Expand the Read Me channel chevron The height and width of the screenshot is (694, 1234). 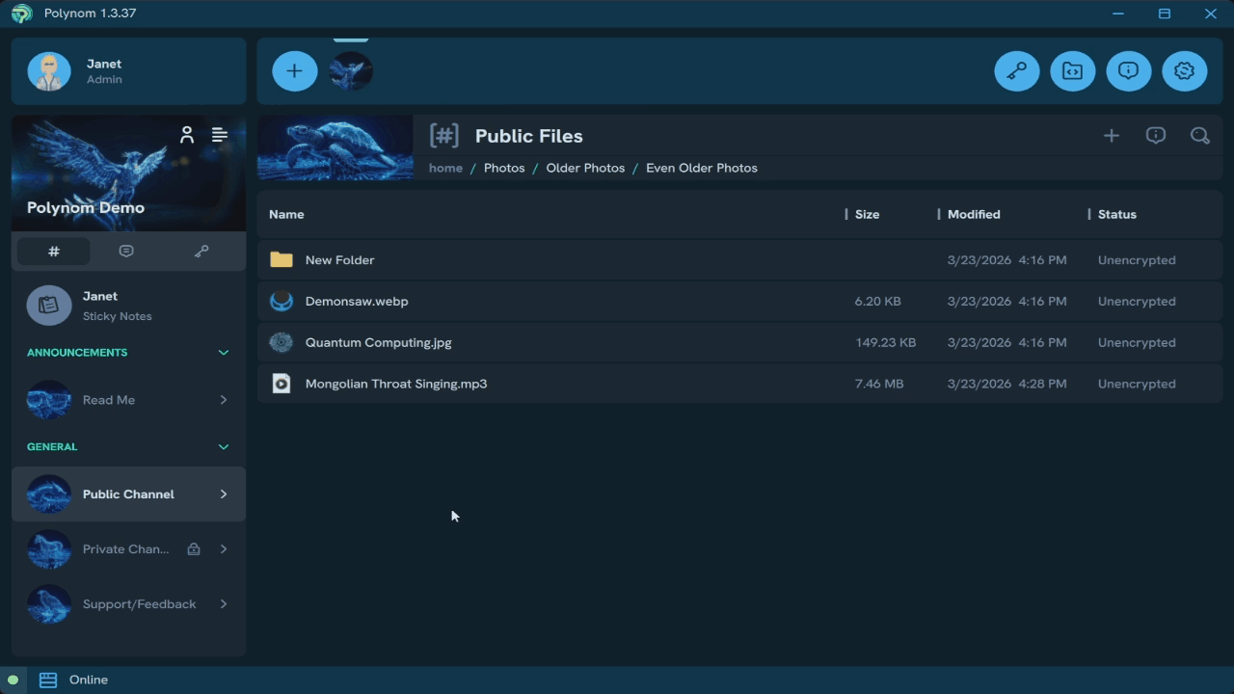[223, 400]
